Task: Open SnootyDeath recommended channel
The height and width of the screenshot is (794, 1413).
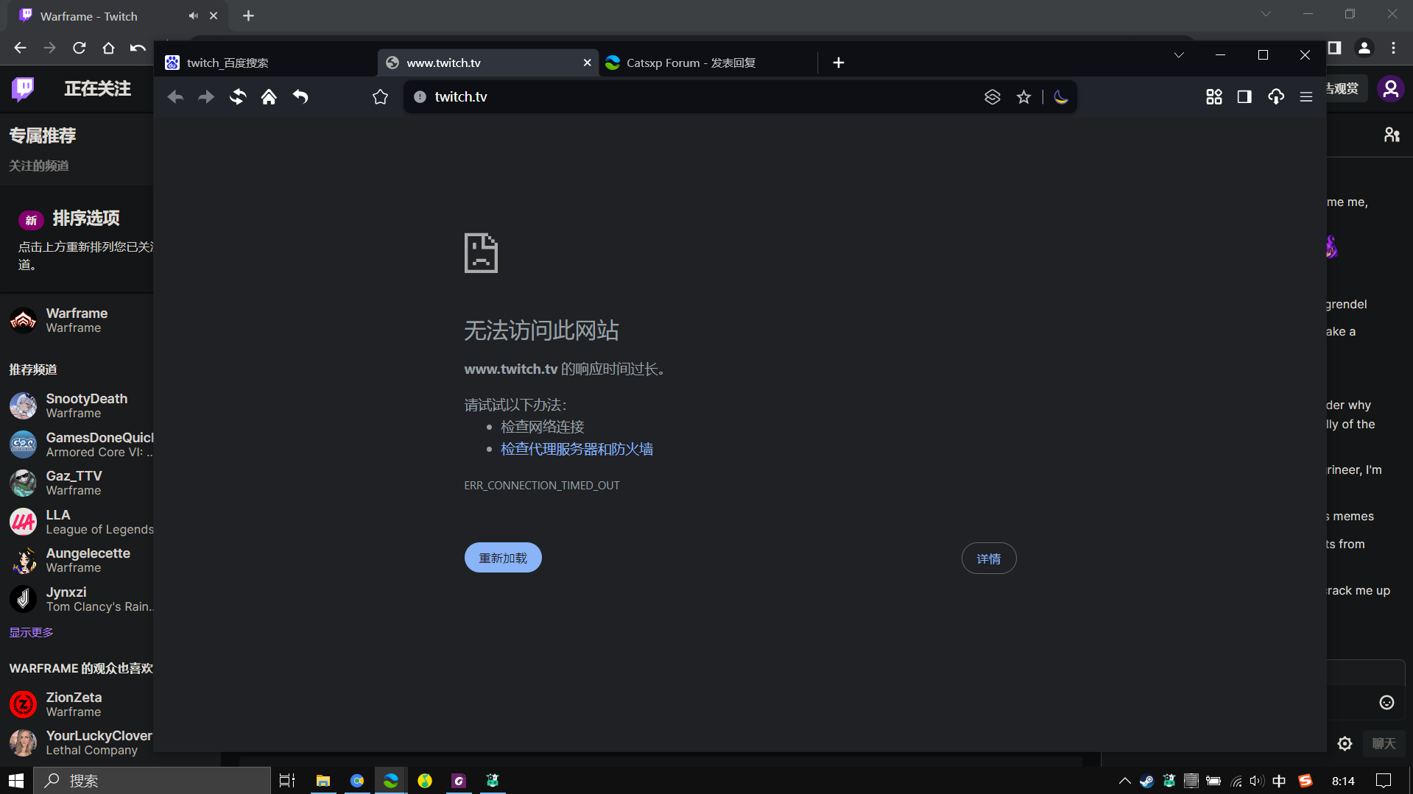Action: [77, 405]
